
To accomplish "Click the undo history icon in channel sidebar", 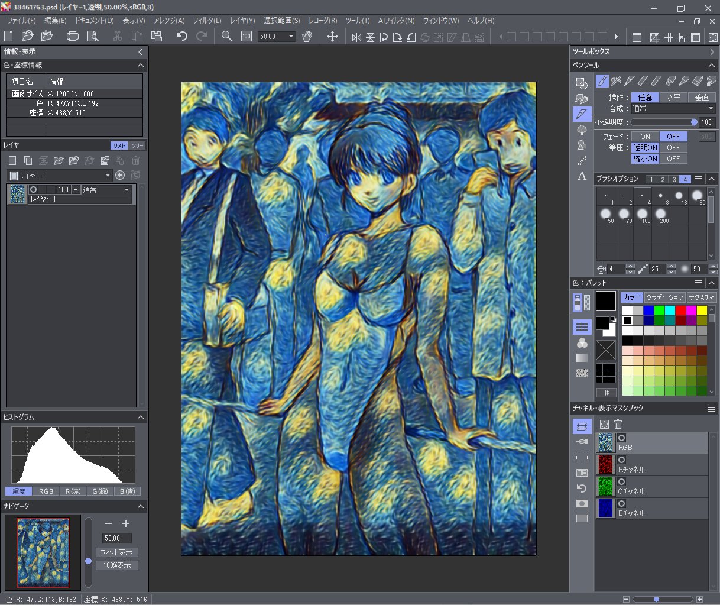I will (582, 488).
